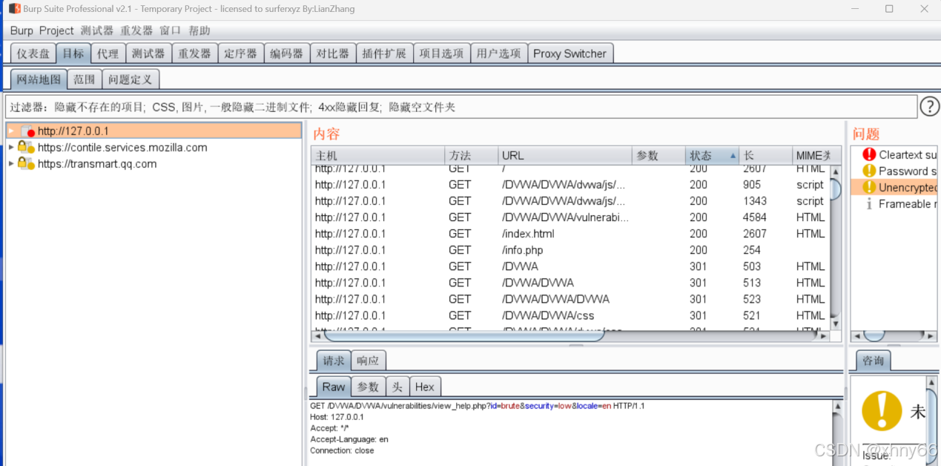
Task: Click the lock icon for transmart.qq.com
Action: tap(26, 163)
